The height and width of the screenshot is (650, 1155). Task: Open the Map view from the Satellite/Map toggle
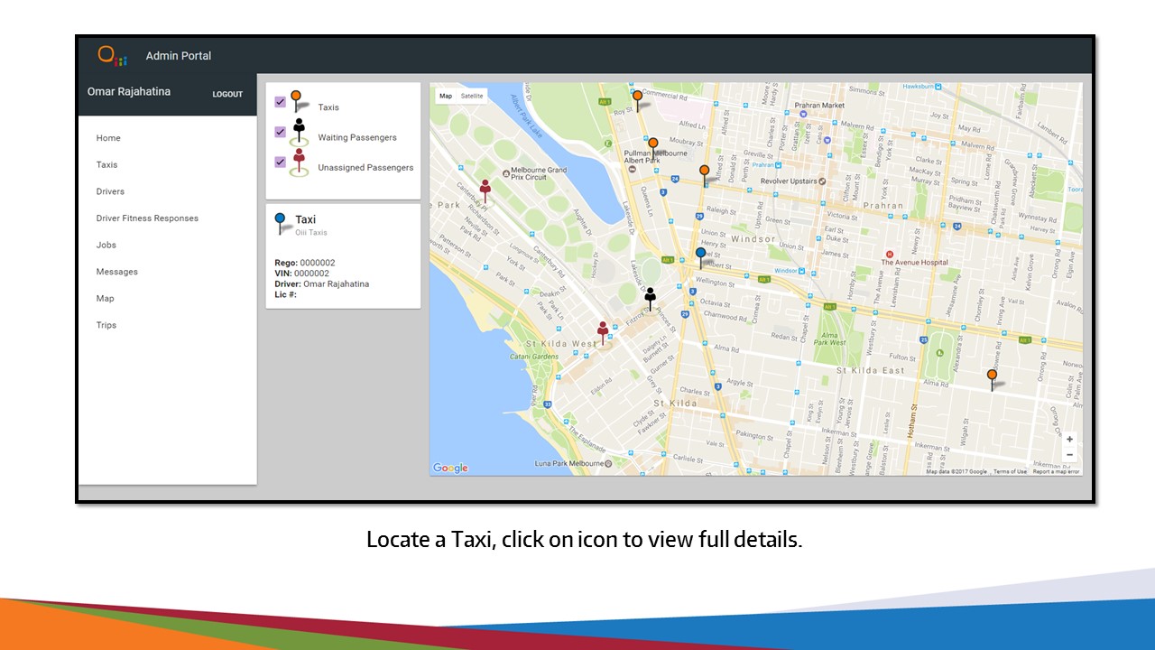pyautogui.click(x=444, y=96)
